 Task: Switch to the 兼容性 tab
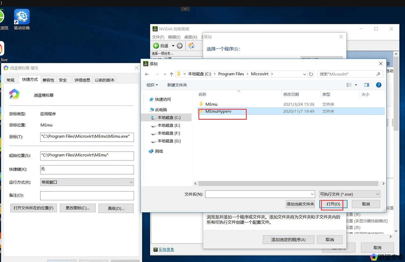pyautogui.click(x=48, y=80)
